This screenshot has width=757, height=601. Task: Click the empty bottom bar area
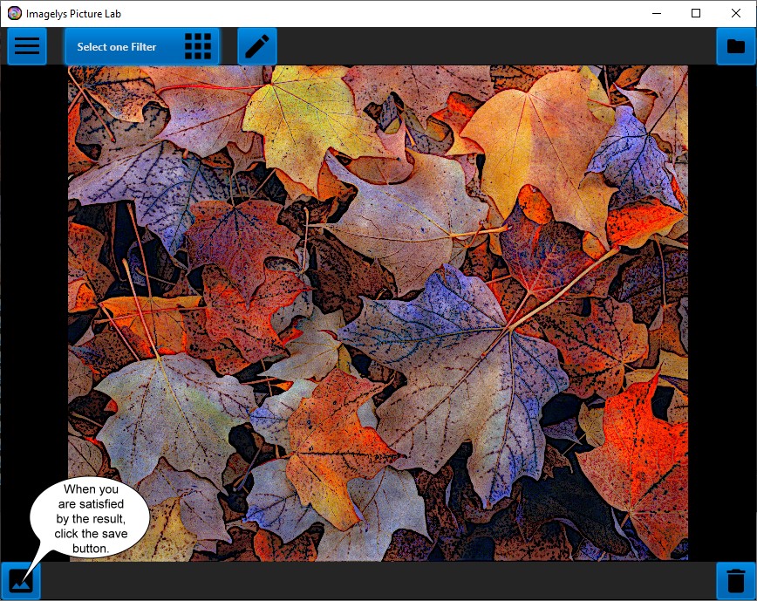pyautogui.click(x=375, y=581)
